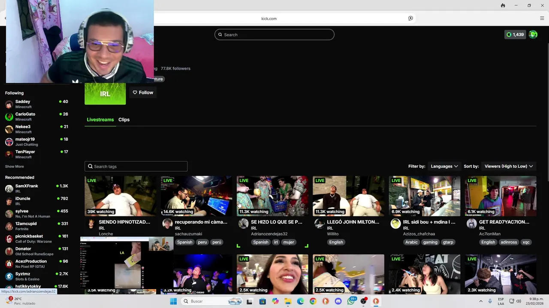Click the 'gtarp' tag
Image resolution: width=549 pixels, height=308 pixels.
[448, 242]
